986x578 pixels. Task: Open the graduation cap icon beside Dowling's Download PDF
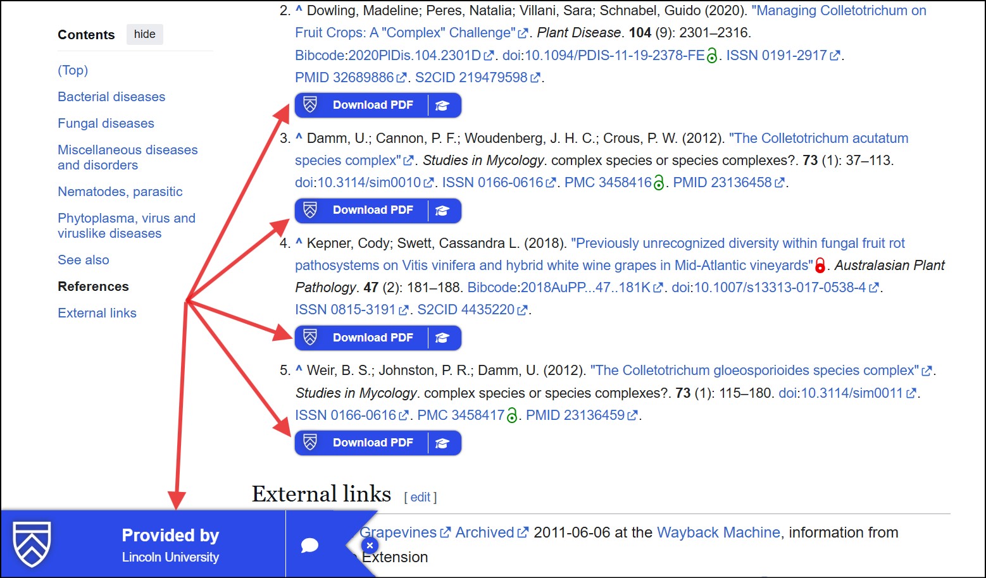[x=444, y=105]
